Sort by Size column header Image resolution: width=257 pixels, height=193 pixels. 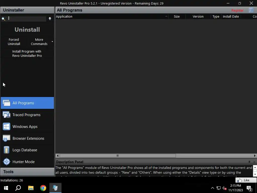pos(177,16)
